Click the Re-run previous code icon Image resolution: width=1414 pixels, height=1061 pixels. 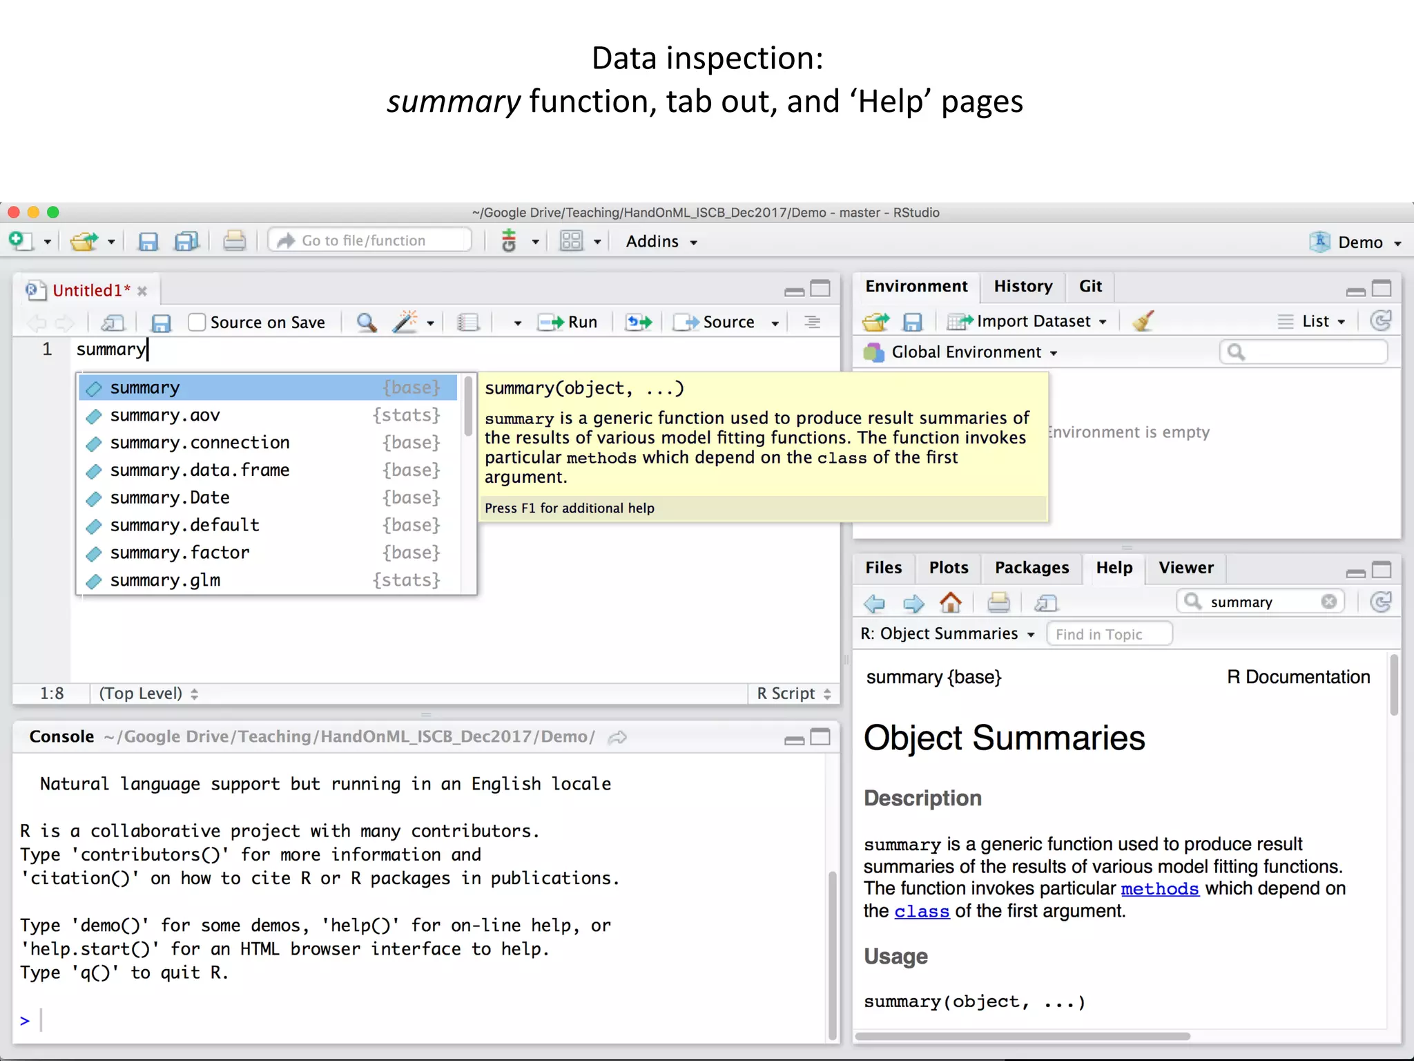tap(639, 322)
